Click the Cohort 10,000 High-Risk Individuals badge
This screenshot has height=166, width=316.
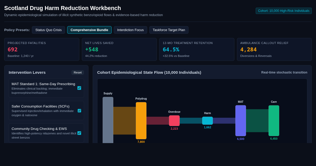coord(284,11)
